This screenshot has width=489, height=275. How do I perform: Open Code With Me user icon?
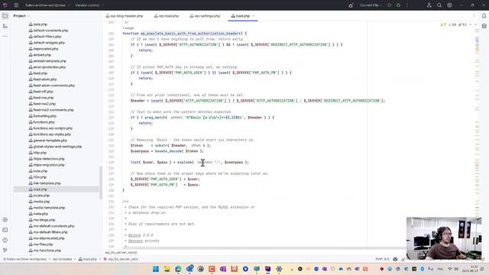tap(429, 5)
